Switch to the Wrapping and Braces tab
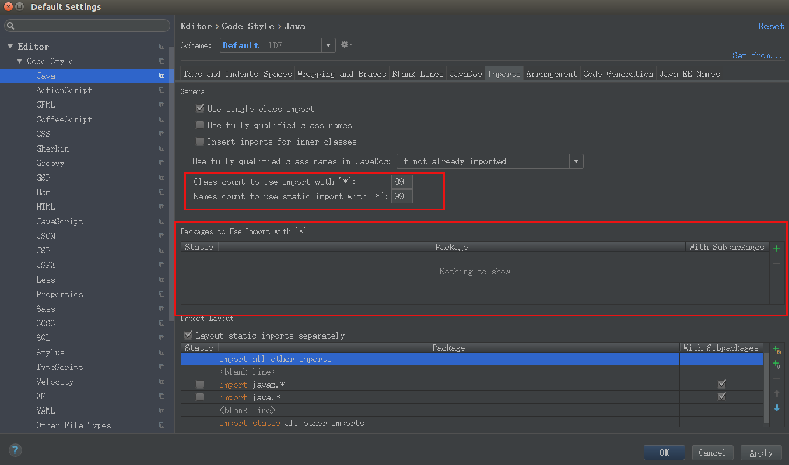789x465 pixels. click(x=342, y=74)
